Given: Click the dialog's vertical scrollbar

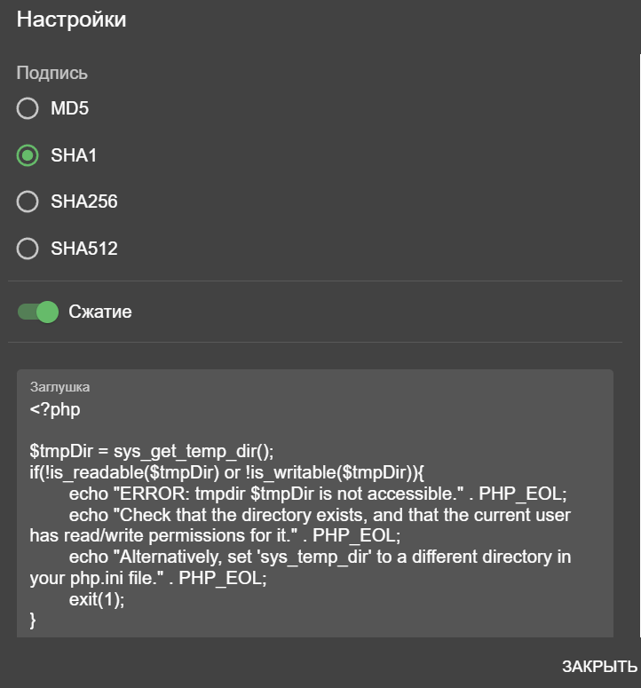Looking at the screenshot, I should (640, 345).
